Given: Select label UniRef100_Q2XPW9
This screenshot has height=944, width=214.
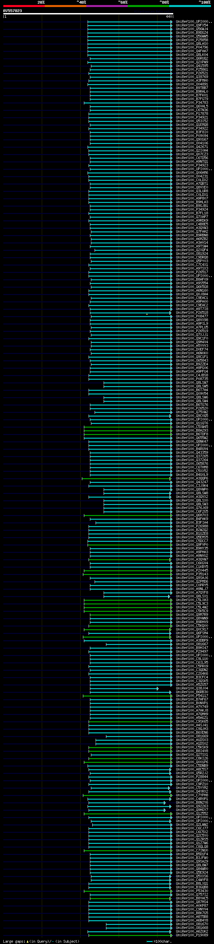Looking at the screenshot, I should coord(192,62).
